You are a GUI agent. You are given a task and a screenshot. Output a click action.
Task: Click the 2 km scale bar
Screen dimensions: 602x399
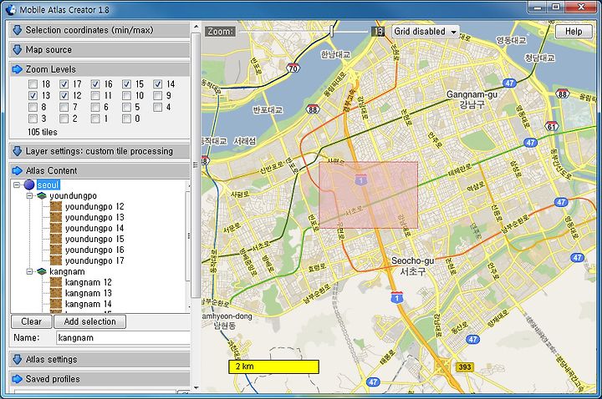pyautogui.click(x=273, y=366)
